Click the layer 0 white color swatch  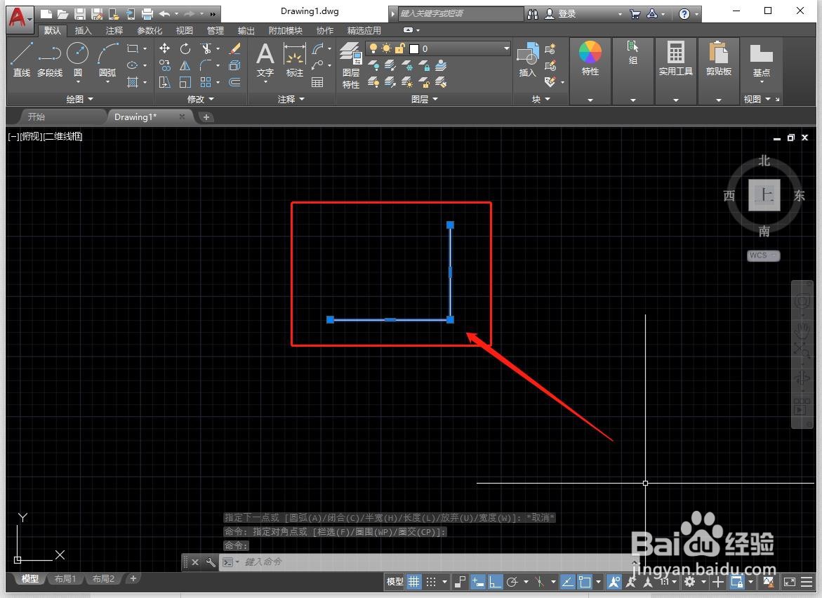(414, 48)
